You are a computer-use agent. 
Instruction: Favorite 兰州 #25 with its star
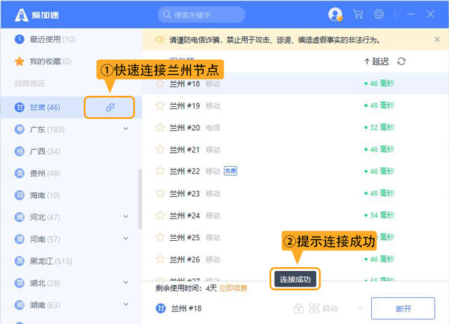[160, 237]
